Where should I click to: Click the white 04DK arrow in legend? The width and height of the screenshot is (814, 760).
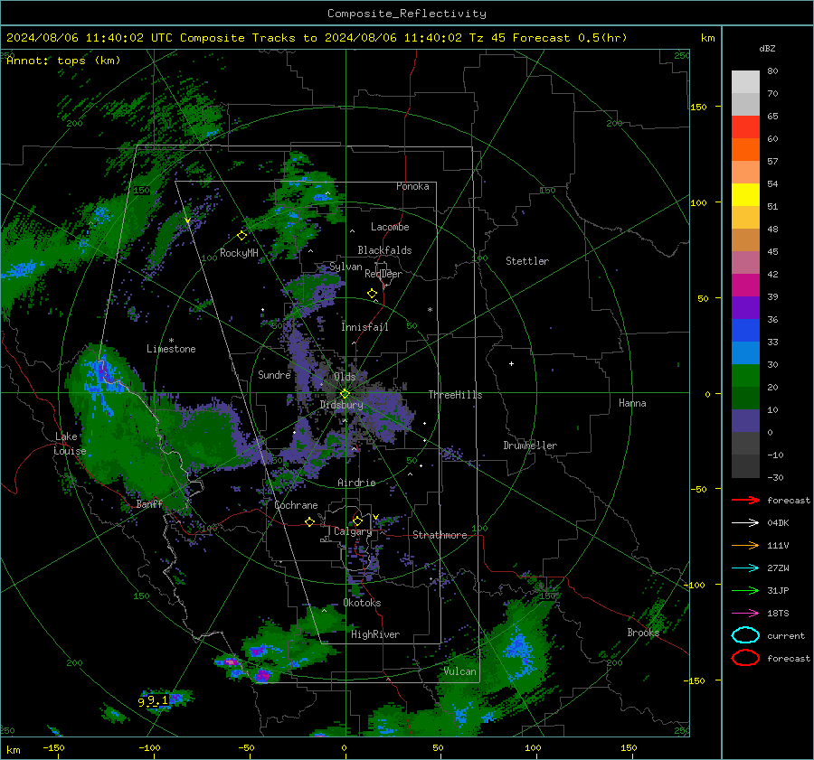tap(745, 523)
